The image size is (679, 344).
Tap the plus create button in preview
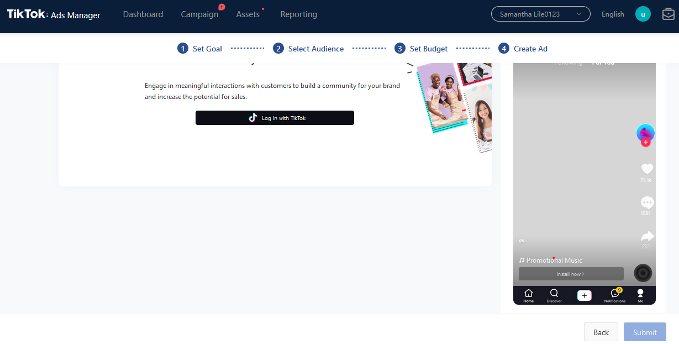(x=585, y=295)
